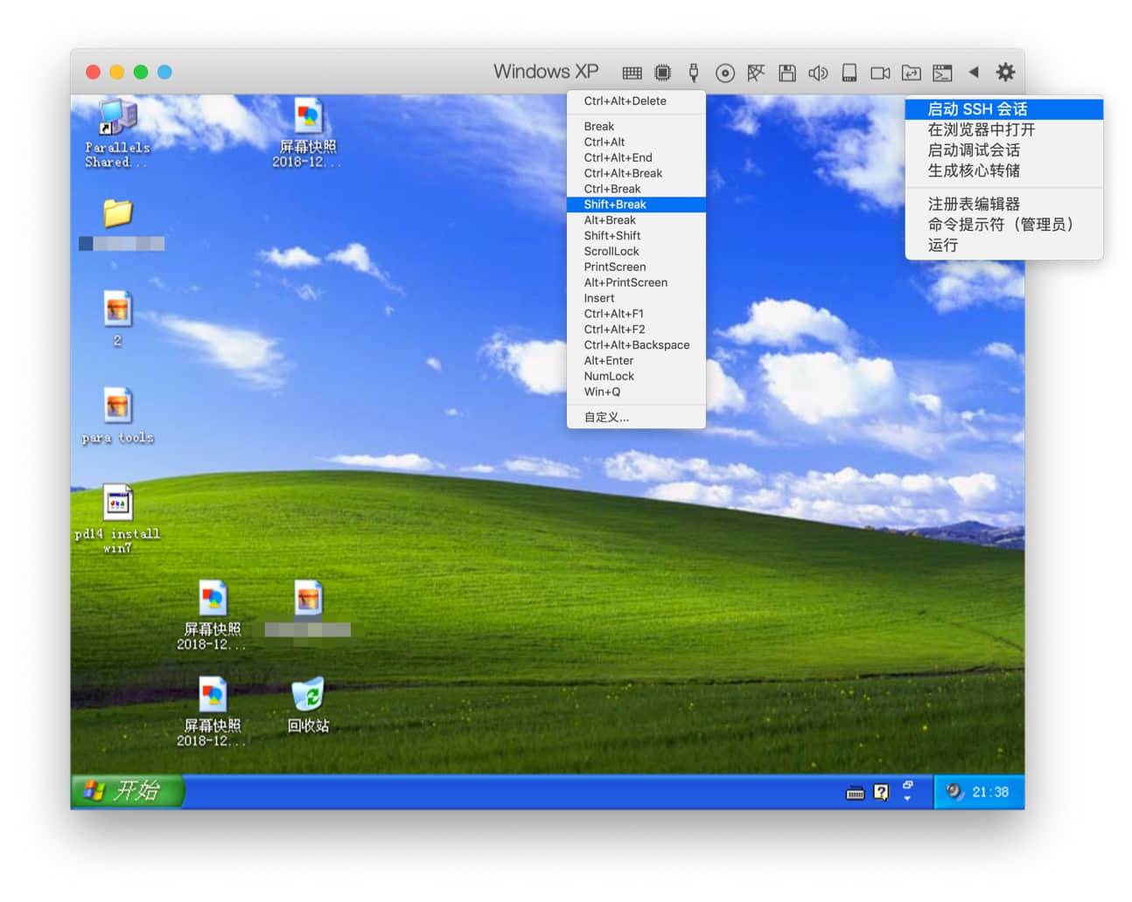Click the blue window control button
The image size is (1132, 902).
[164, 73]
